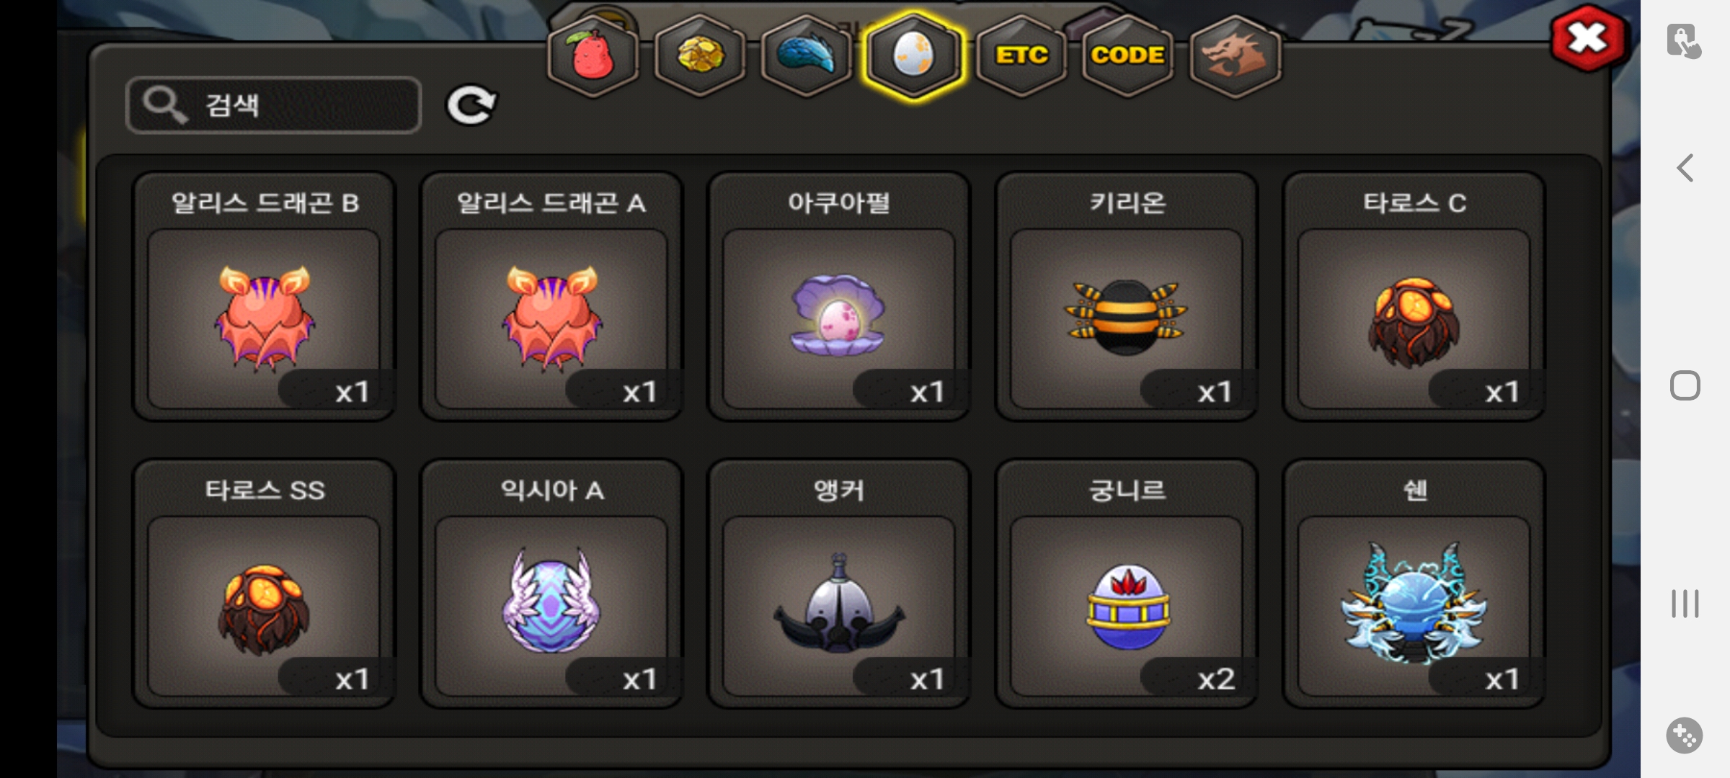
Task: Select the 타로스 C lava egg
Action: (x=1414, y=296)
